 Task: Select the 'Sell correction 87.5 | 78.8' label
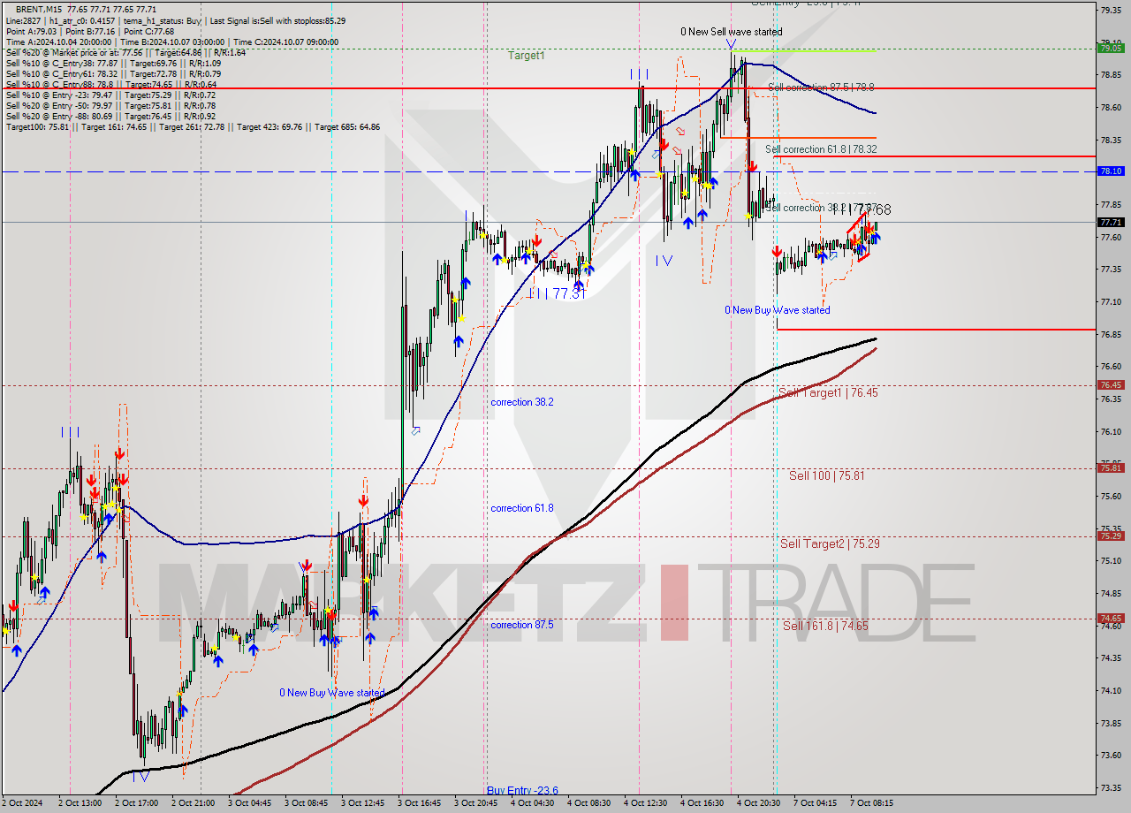[821, 87]
